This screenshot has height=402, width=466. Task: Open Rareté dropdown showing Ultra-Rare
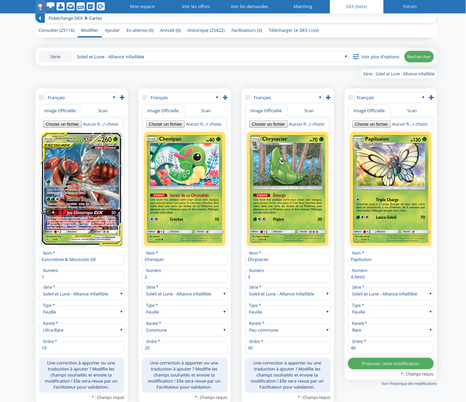82,330
